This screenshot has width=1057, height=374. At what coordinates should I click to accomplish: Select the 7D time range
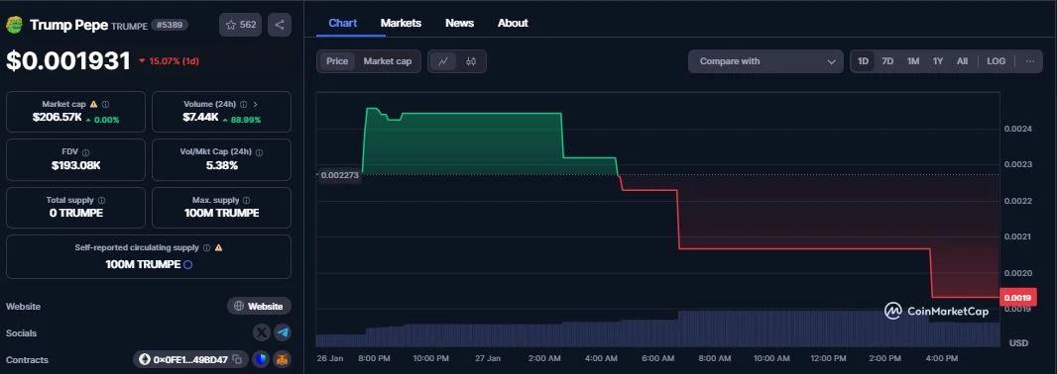887,61
